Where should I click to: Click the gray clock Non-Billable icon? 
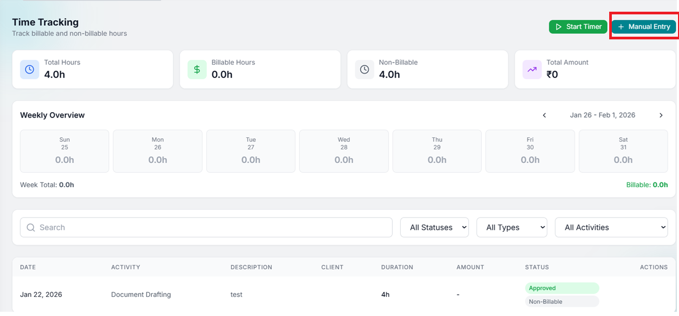[365, 70]
